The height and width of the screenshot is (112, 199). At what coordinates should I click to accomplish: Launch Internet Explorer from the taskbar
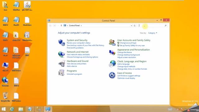(x=12, y=109)
